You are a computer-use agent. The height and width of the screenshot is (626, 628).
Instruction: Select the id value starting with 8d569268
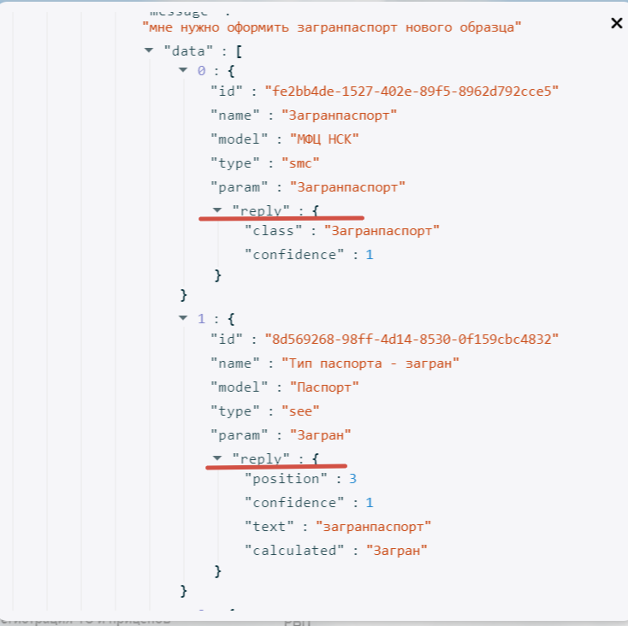(412, 340)
